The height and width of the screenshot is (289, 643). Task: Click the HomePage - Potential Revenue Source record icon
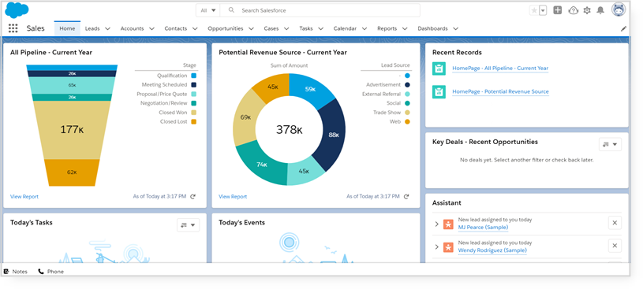439,91
